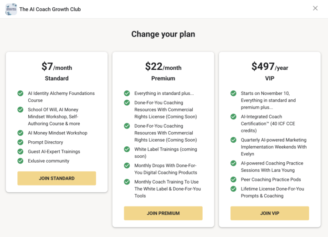Click the $497/year VIP price heading
Screen dimensions: 328x237
270,67
